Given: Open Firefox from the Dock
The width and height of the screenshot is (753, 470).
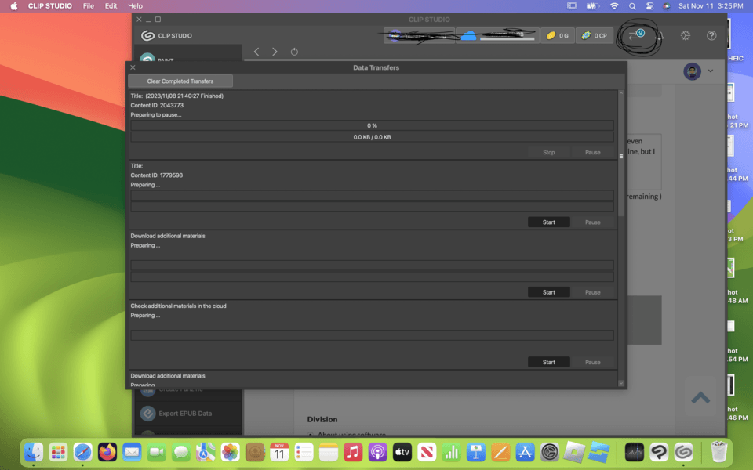Looking at the screenshot, I should coord(107,452).
